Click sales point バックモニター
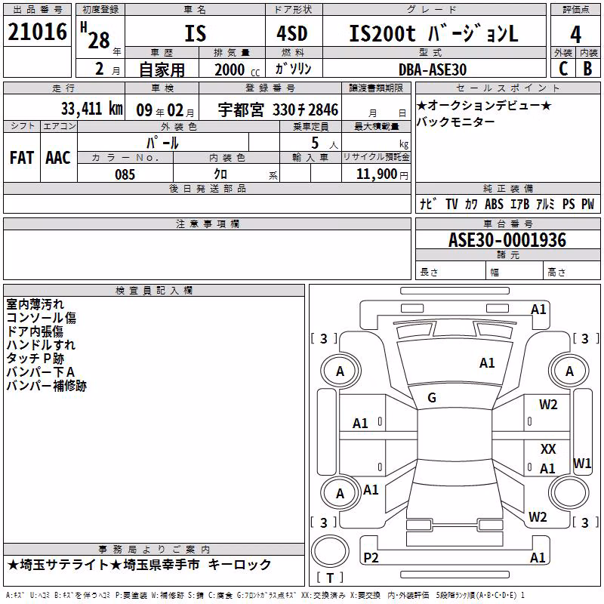Screen dimensions: 604x604 [456, 122]
